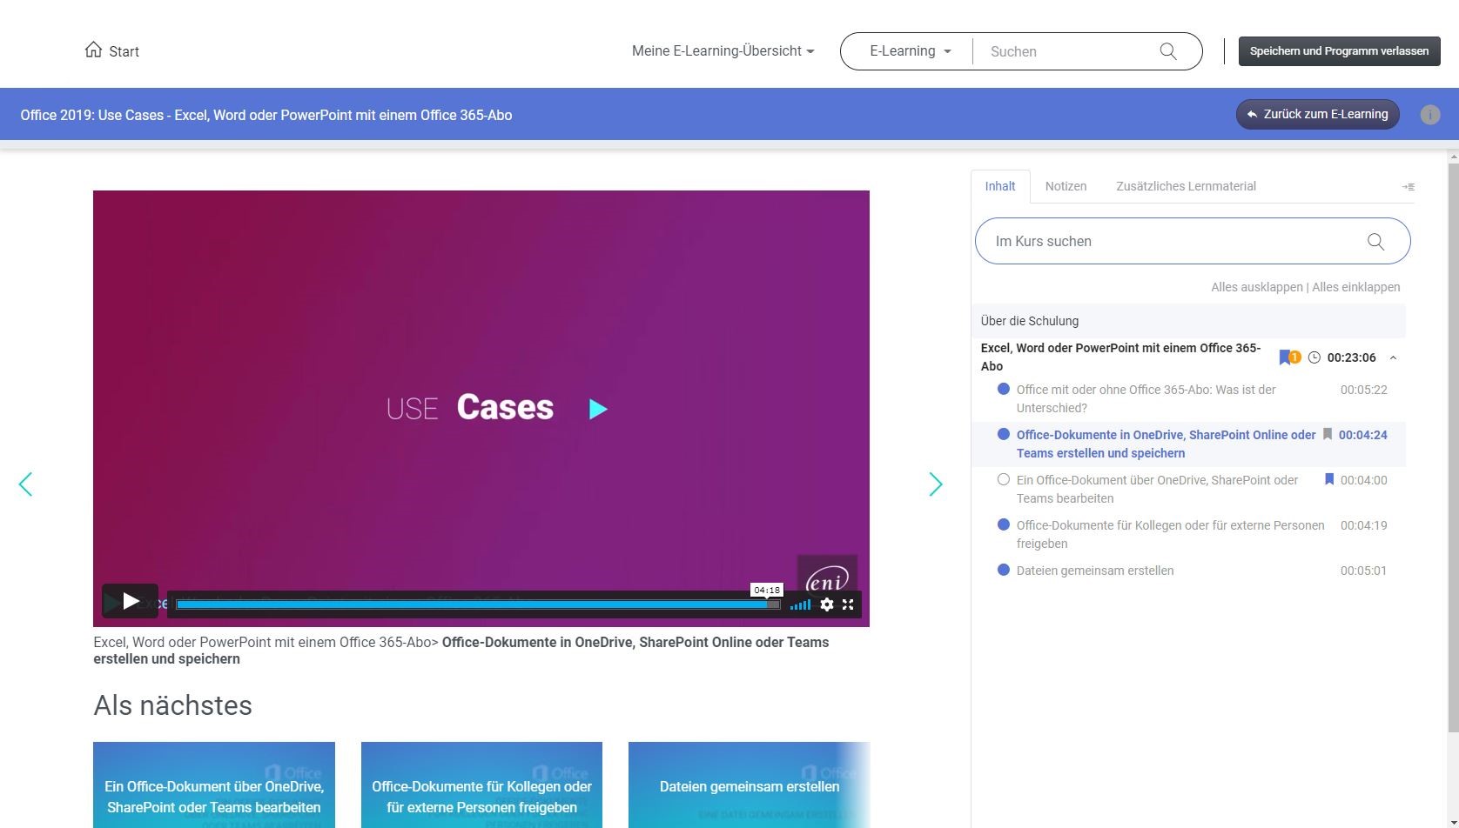Go to the previous lesson with the left arrow

click(25, 484)
